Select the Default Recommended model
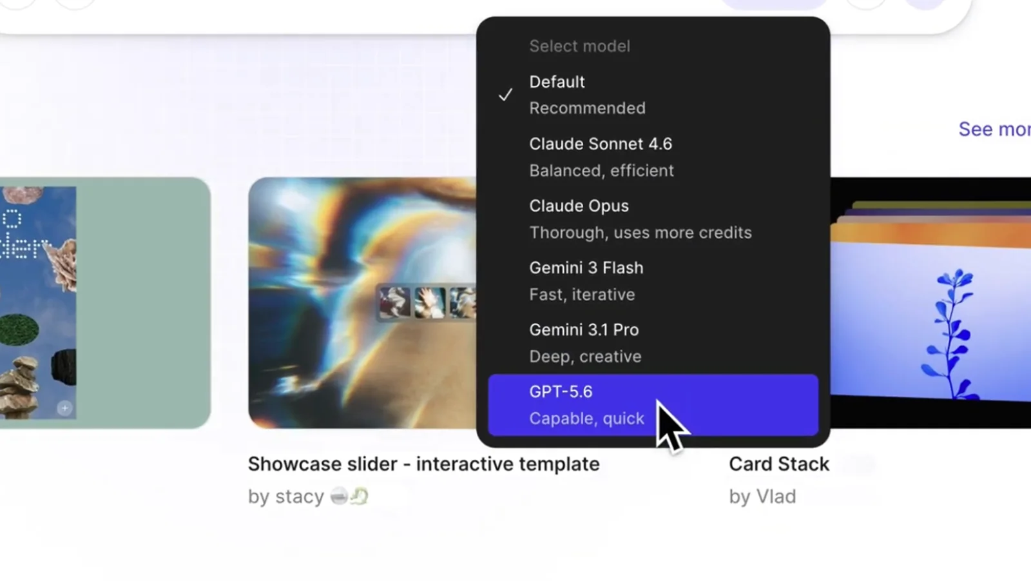This screenshot has width=1031, height=581. [x=653, y=95]
